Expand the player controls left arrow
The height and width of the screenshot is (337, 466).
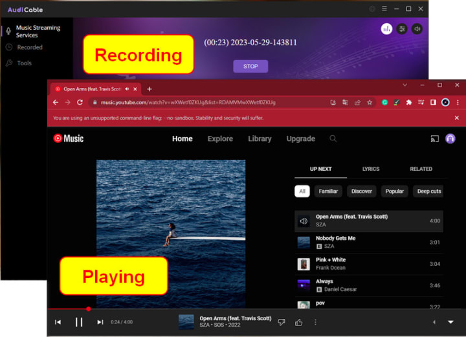click(434, 322)
